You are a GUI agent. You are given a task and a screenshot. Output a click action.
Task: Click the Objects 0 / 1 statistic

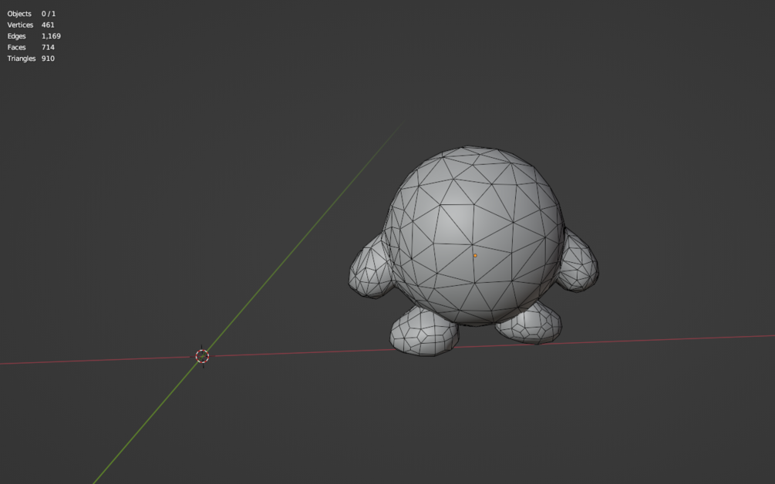(x=31, y=14)
